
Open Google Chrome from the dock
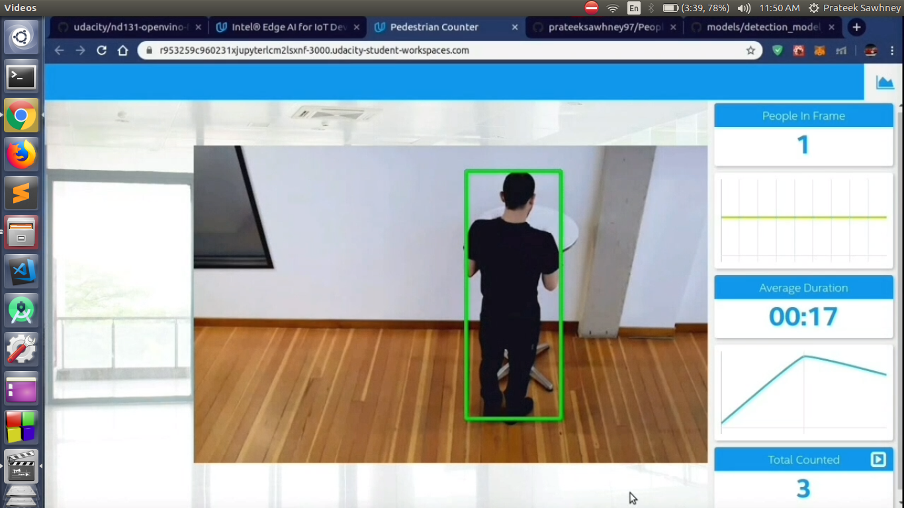coord(21,116)
